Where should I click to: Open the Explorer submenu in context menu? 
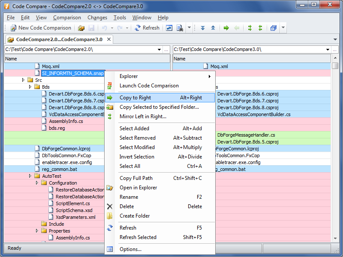160,76
